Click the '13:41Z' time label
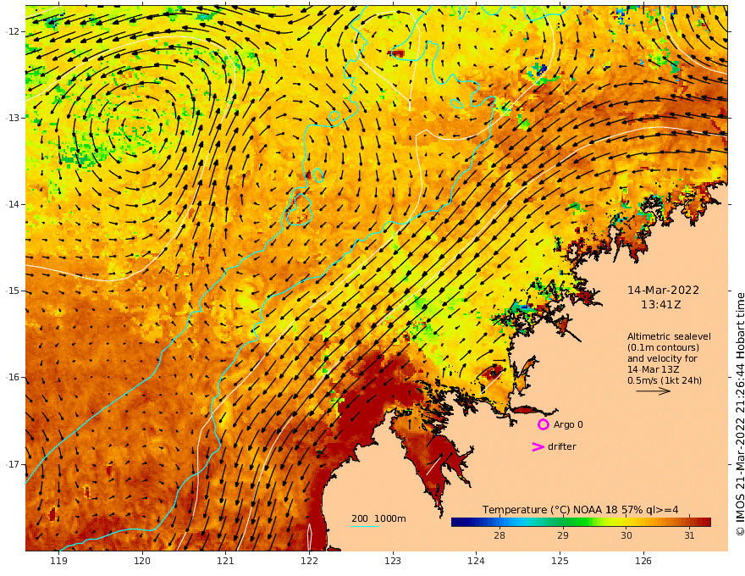Viewport: 745px width, 576px height. click(x=661, y=305)
